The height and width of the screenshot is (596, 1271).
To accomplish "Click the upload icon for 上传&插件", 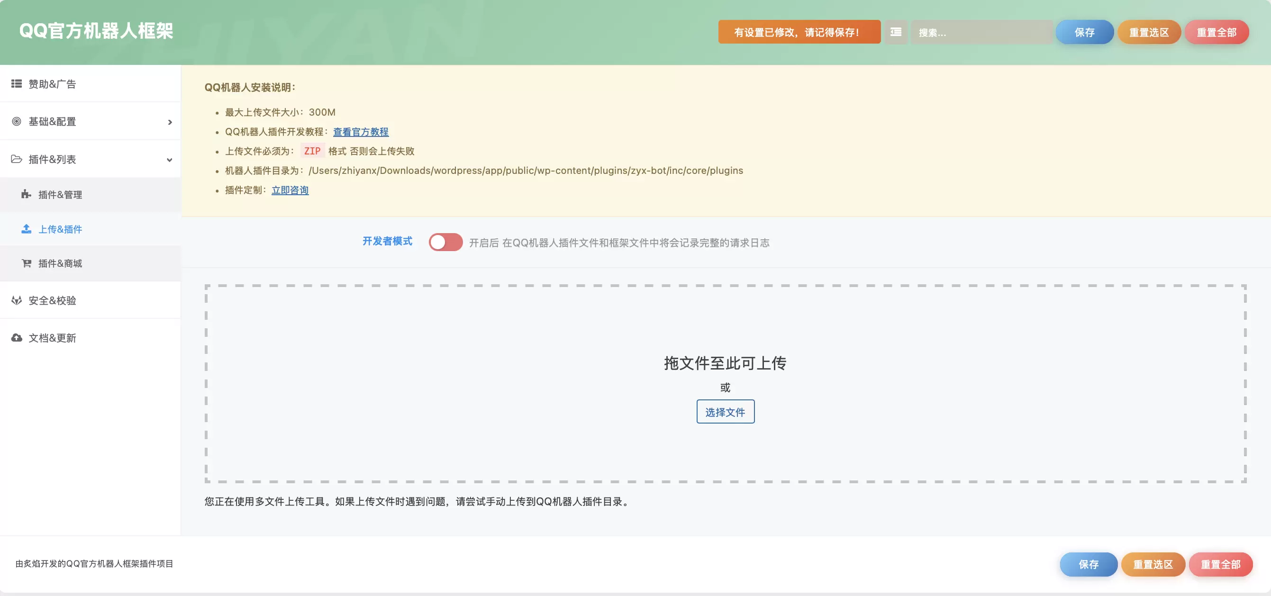I will (26, 229).
